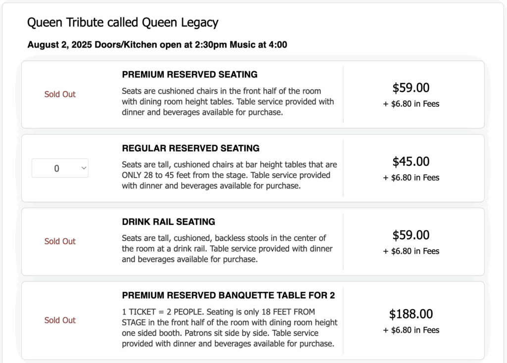Click the banquette seating description text
The height and width of the screenshot is (363, 507).
point(230,327)
